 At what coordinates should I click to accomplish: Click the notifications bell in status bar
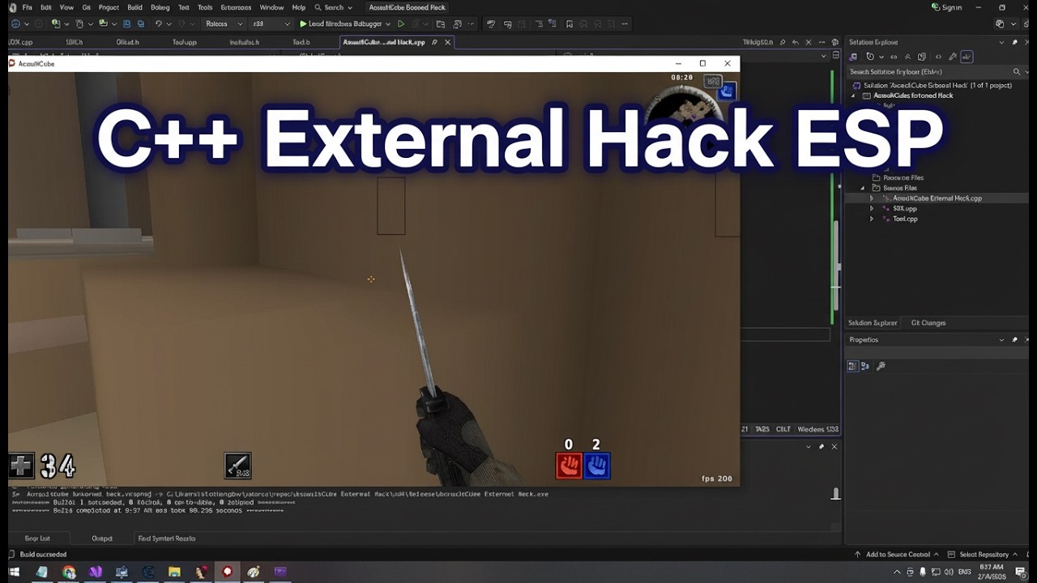[x=1029, y=555]
